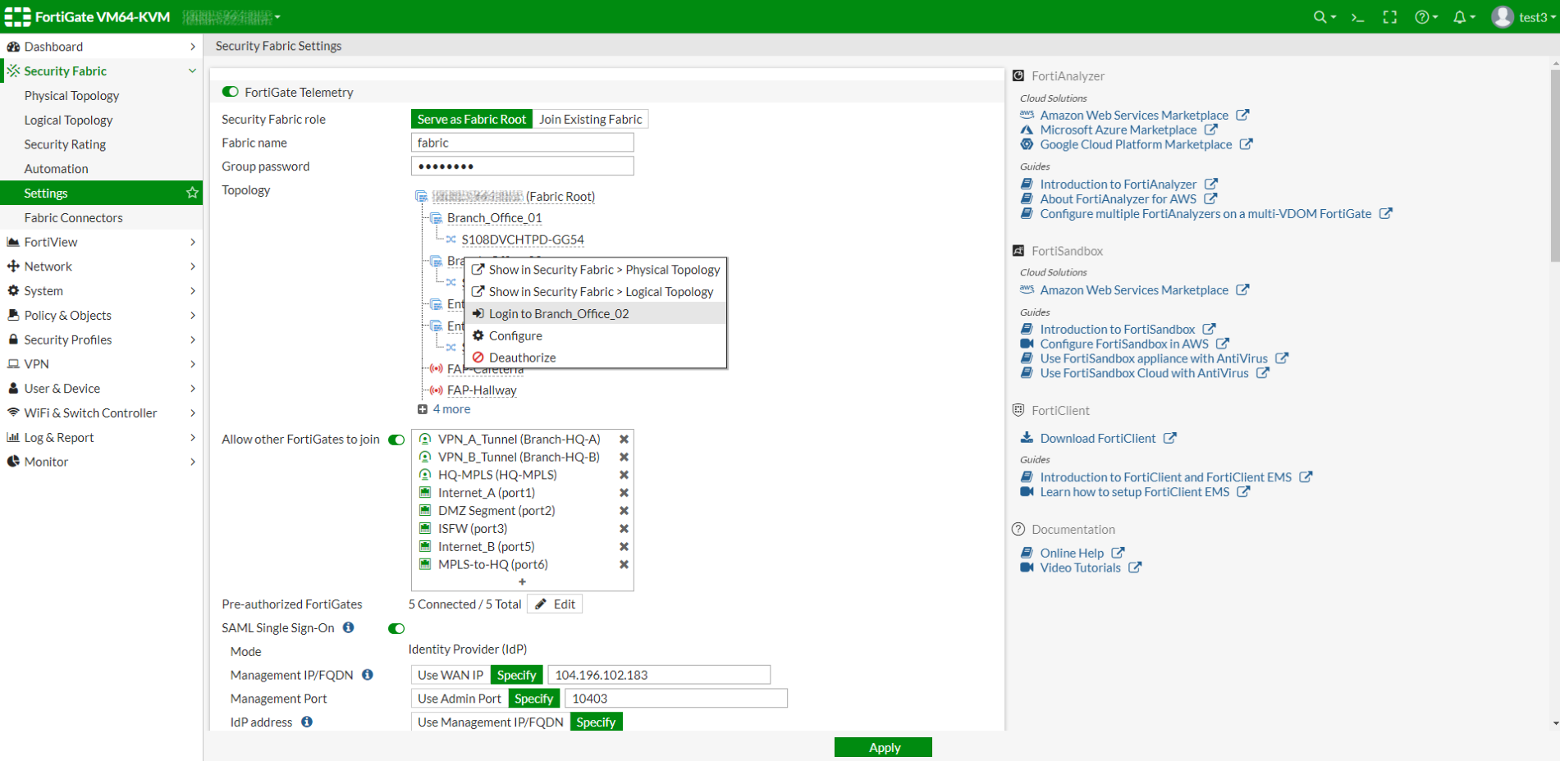Collapse the Security Fabric menu

point(101,71)
